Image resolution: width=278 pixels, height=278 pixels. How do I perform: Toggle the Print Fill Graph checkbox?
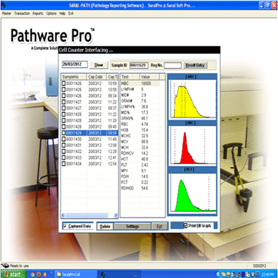click(186, 225)
